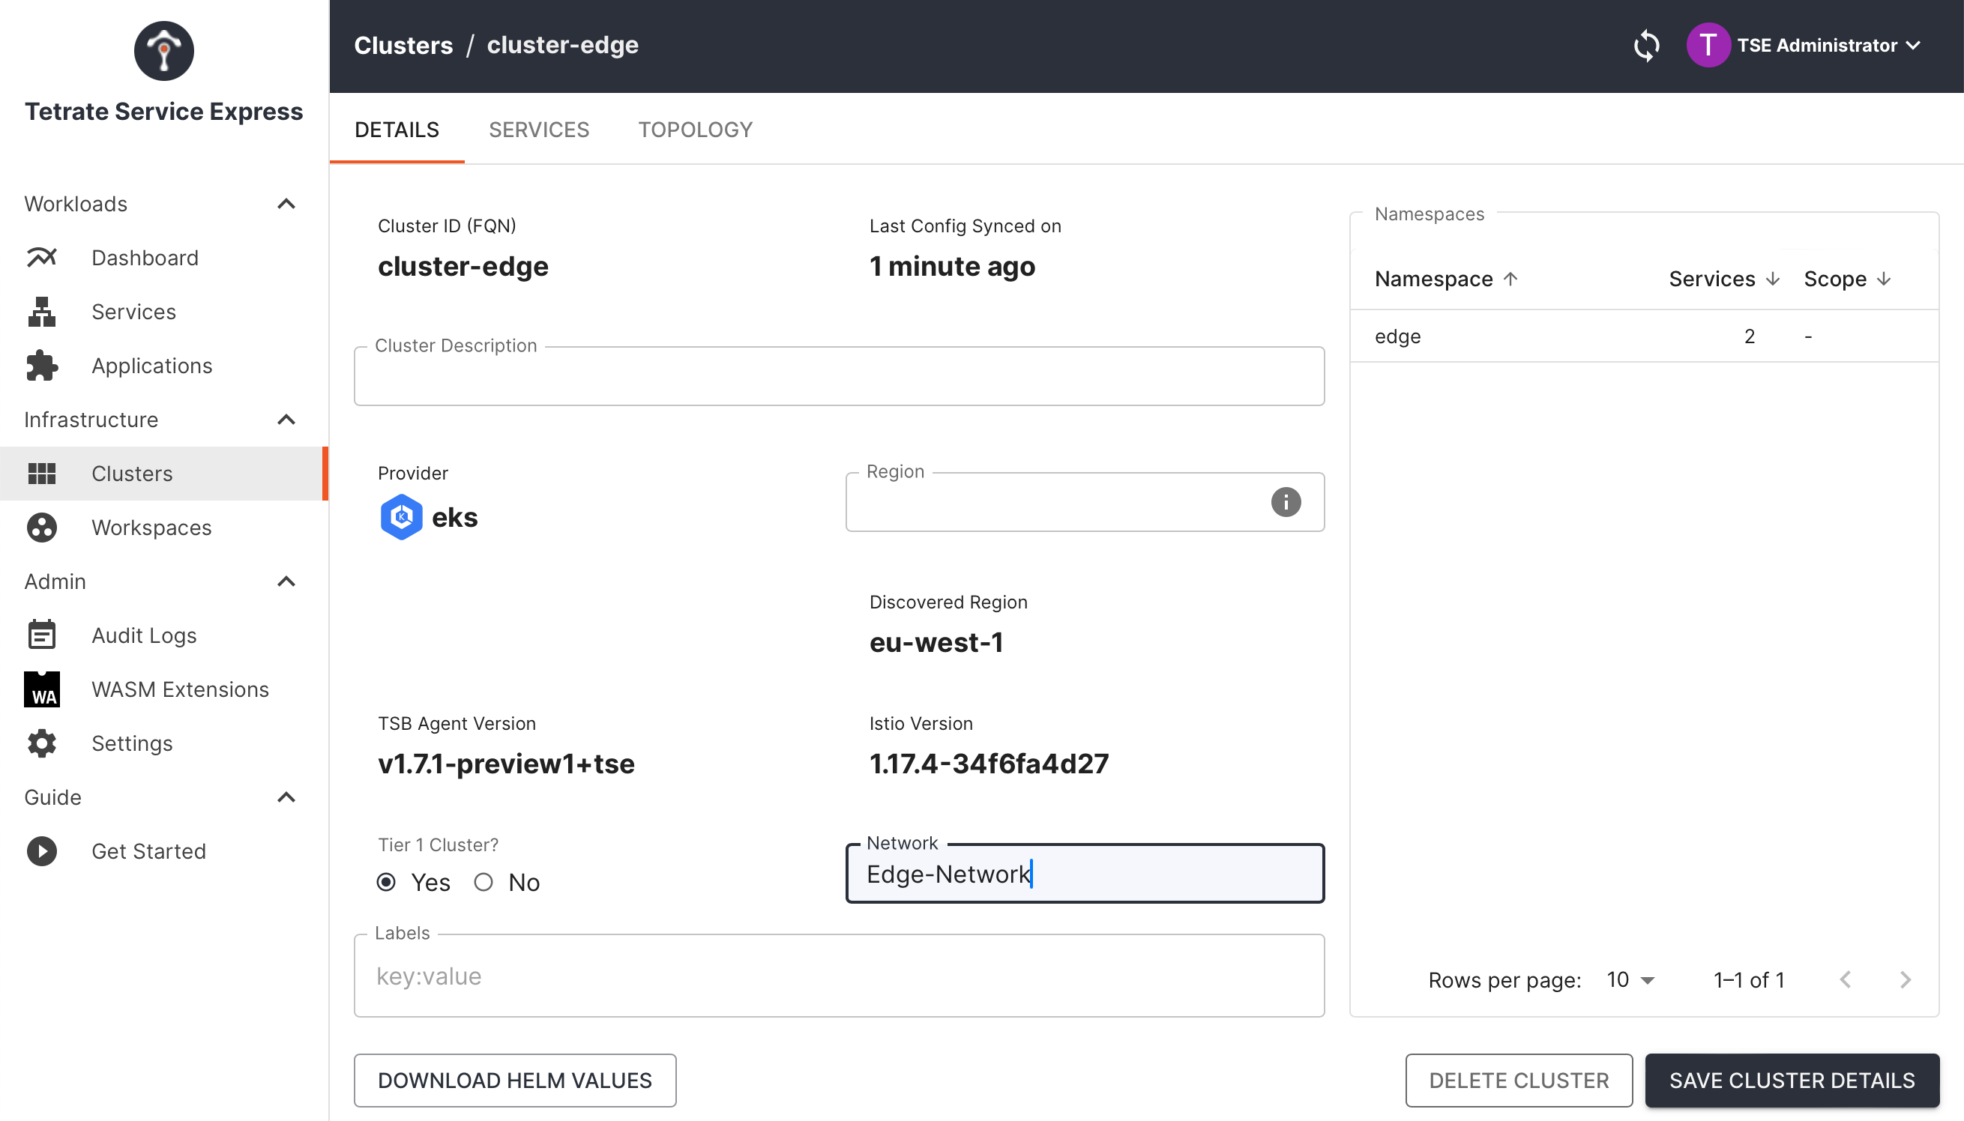This screenshot has width=1964, height=1121.
Task: Click the purple T user avatar
Action: (x=1708, y=46)
